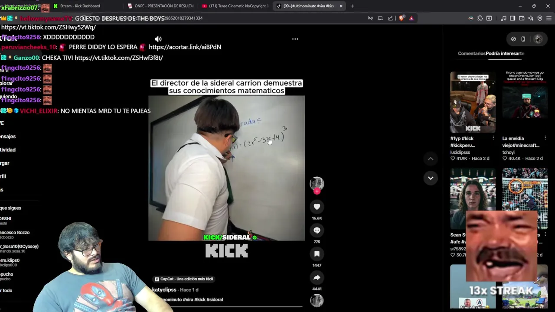Click the goggles extension icon in toolbar

[x=471, y=18]
